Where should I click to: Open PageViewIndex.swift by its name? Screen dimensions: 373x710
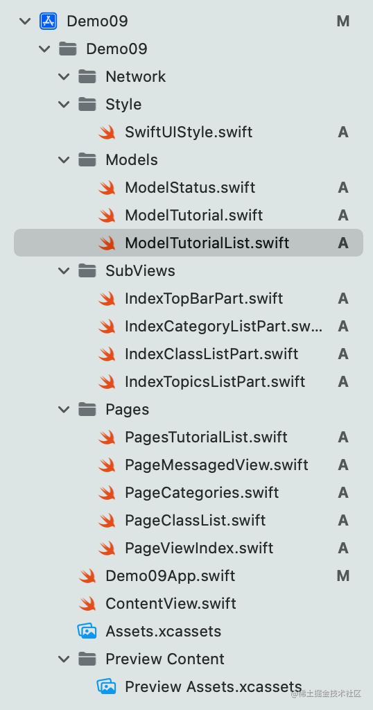[x=199, y=548]
